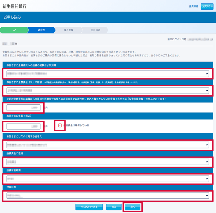The height and width of the screenshot is (213, 216).
Task: Toggle the 生活資金は確保している checkbox
Action: coord(60,125)
